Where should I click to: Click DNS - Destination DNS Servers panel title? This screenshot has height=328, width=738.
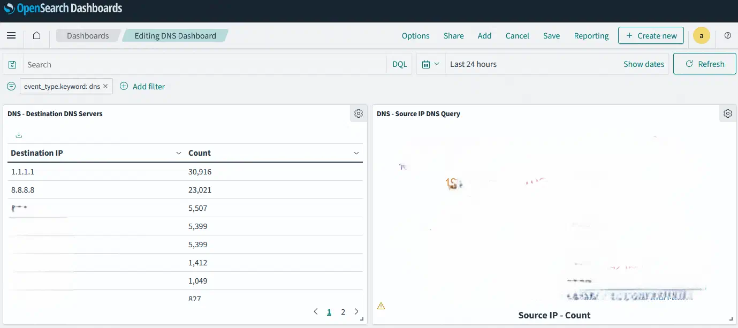pos(55,113)
